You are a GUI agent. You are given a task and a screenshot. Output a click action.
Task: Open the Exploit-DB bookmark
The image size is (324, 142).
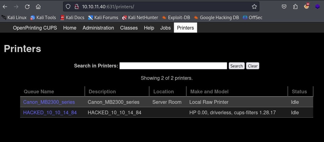pyautogui.click(x=176, y=18)
